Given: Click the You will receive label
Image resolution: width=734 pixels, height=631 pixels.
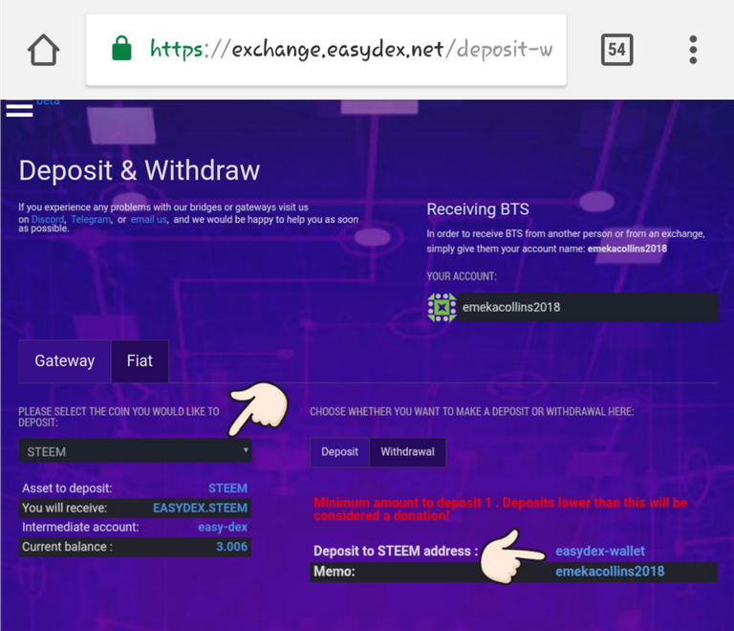Looking at the screenshot, I should click(x=65, y=508).
